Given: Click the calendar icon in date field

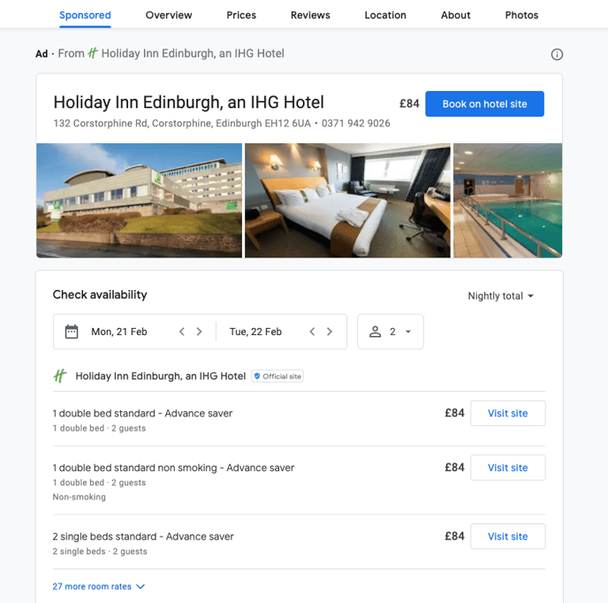Looking at the screenshot, I should tap(72, 332).
